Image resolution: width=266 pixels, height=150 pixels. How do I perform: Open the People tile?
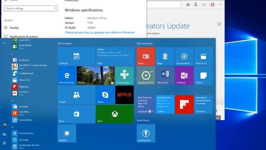tap(76, 95)
